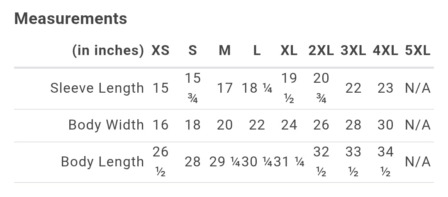Click the Body Length value 28

pos(192,162)
